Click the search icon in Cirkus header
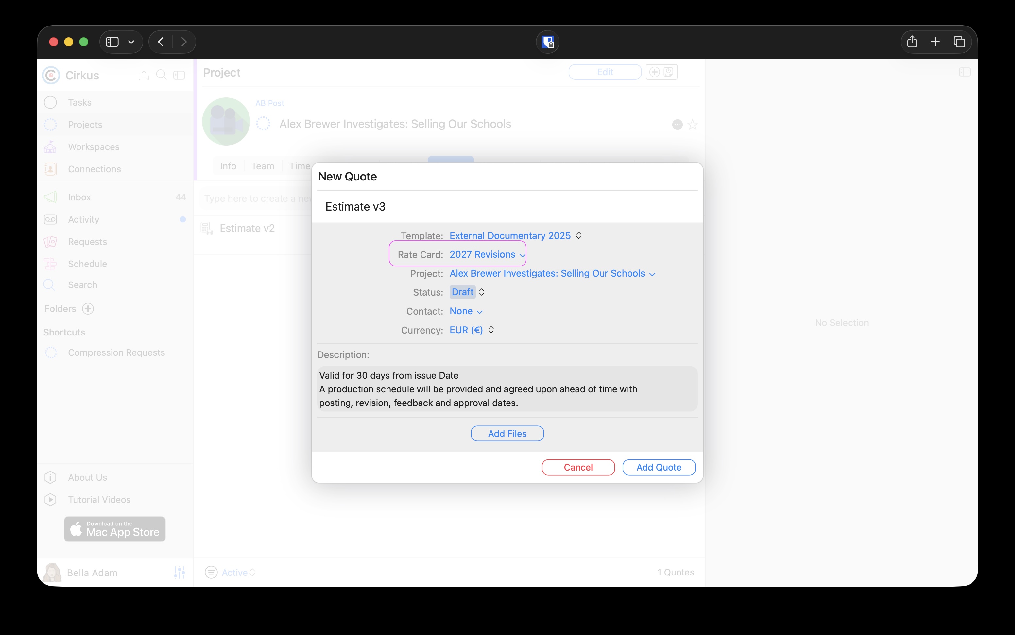Viewport: 1015px width, 635px height. click(x=161, y=75)
